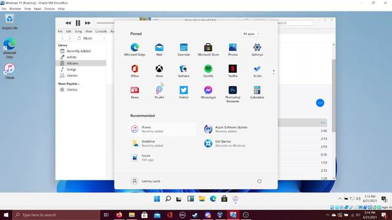Open File Explorer on Windows 11 taskbar
Screen dimensions: 392x220
tap(202, 199)
